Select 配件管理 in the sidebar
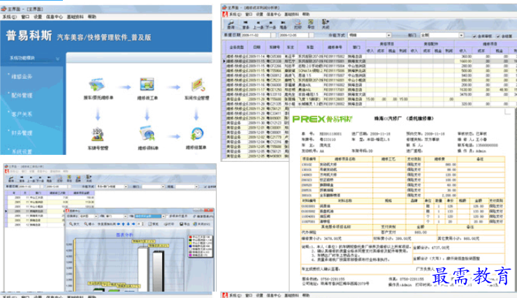This screenshot has height=298, width=517. click(22, 96)
